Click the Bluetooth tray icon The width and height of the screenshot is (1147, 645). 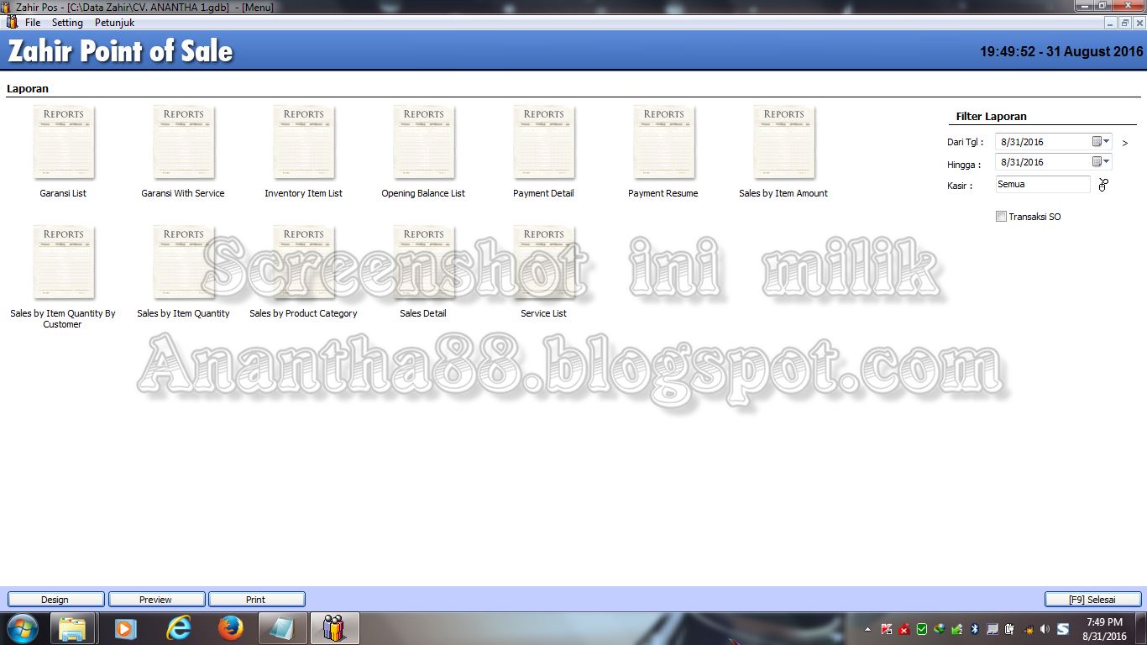pos(974,629)
